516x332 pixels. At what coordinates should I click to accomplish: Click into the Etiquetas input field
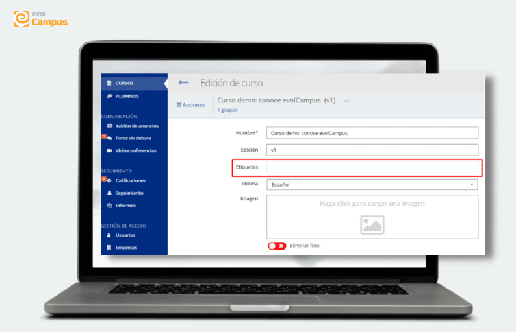tap(372, 167)
